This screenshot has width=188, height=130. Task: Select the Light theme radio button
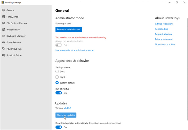[57, 77]
